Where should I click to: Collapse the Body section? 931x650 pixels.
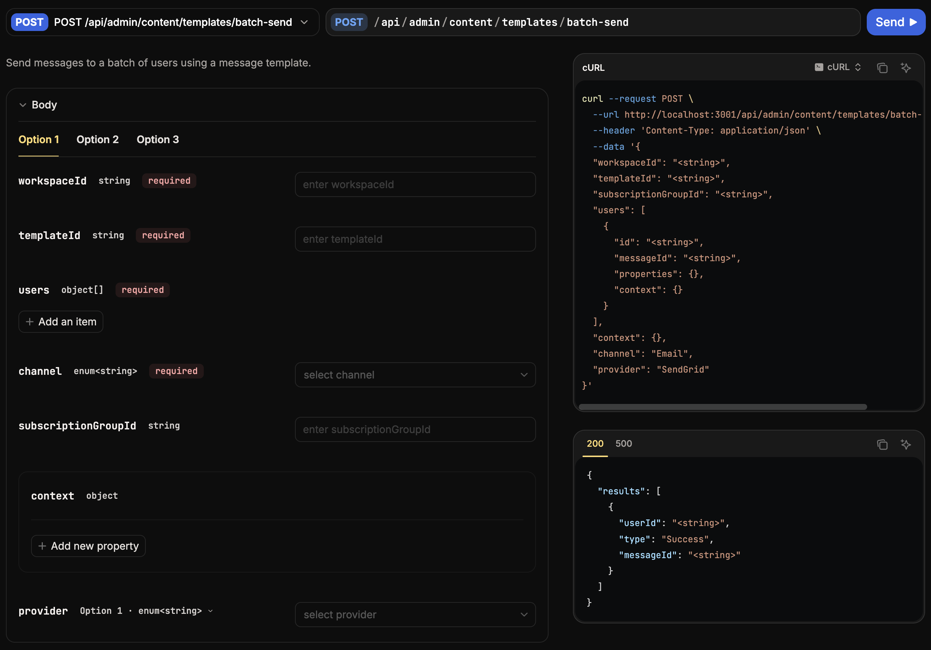click(23, 105)
